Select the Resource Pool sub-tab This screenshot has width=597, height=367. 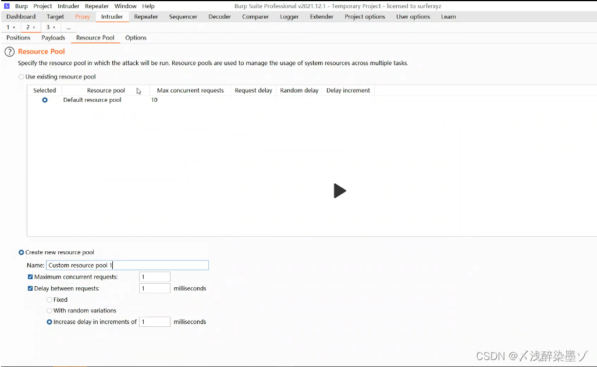pos(95,38)
